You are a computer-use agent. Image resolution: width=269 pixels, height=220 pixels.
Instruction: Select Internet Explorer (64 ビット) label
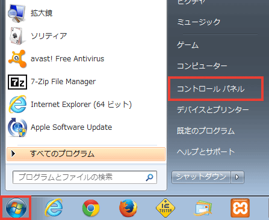(81, 105)
